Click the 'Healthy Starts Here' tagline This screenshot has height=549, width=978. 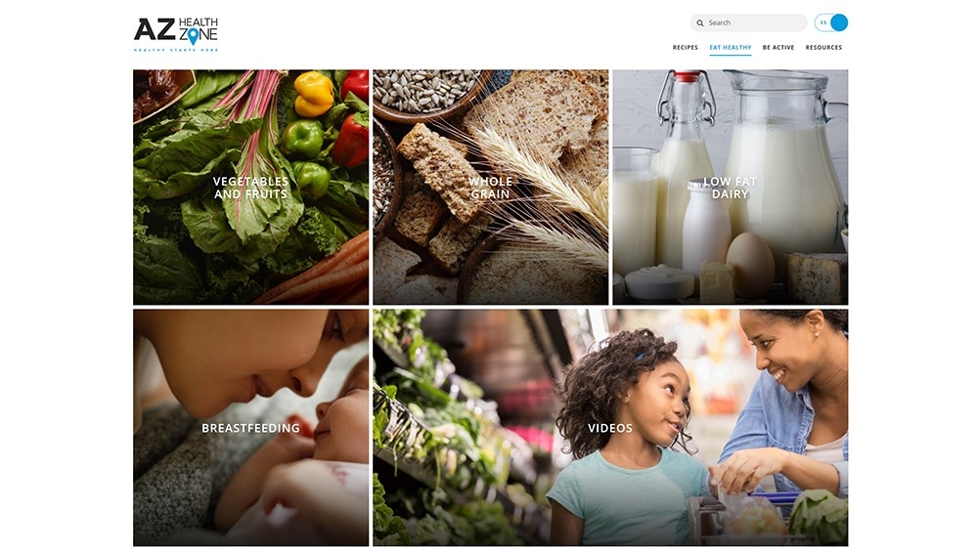point(176,50)
